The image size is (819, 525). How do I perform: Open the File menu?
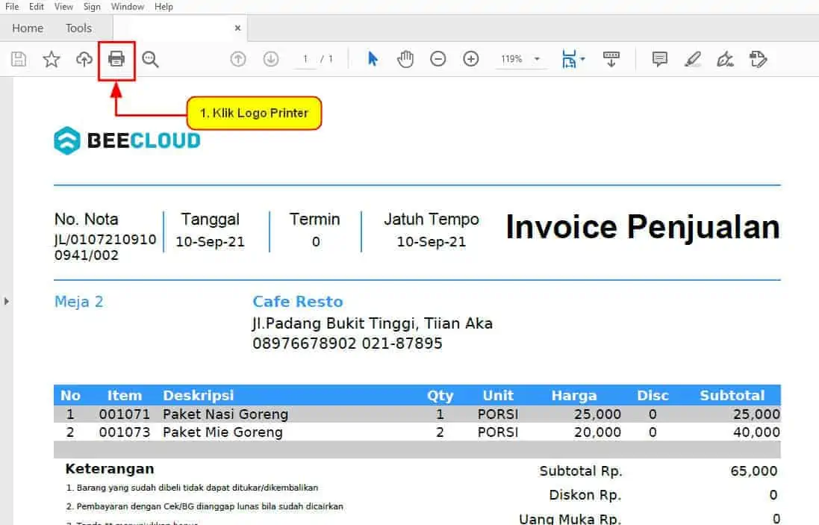12,7
